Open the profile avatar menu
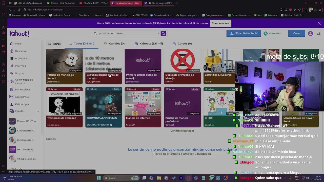The height and width of the screenshot is (182, 324). click(310, 33)
